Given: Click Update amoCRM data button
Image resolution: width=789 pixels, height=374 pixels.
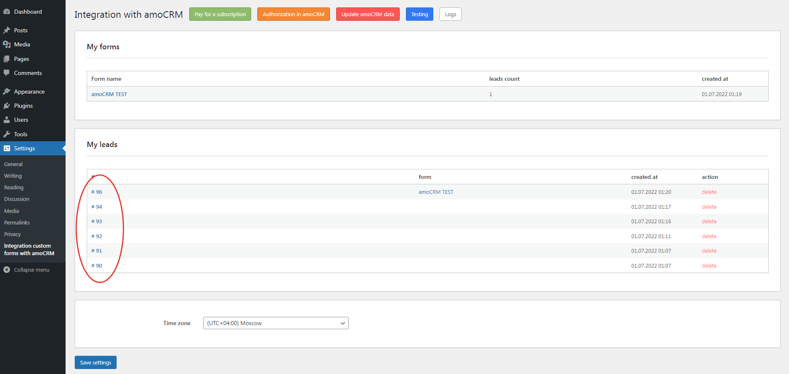Looking at the screenshot, I should click(x=368, y=14).
